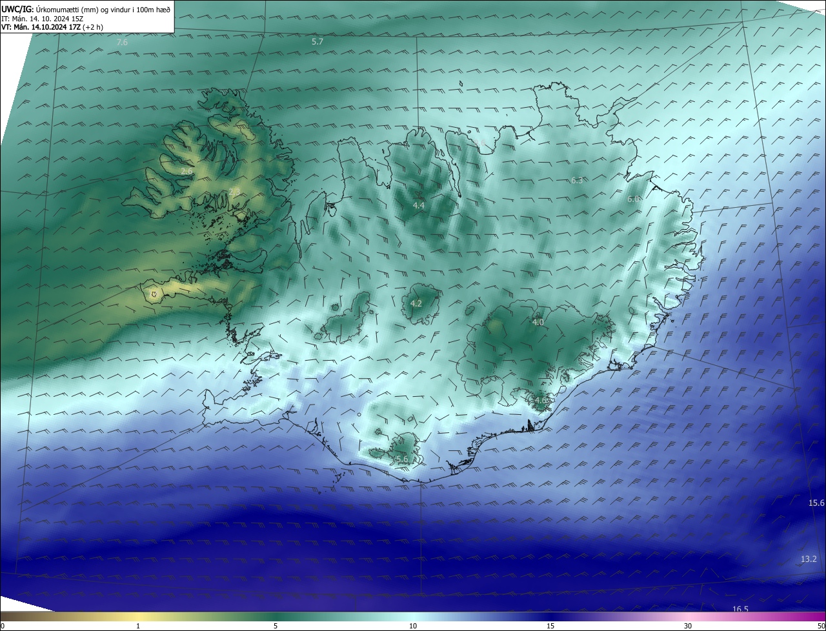The height and width of the screenshot is (631, 826).
Task: Click the 1 tick on the color scale
Action: click(x=138, y=626)
